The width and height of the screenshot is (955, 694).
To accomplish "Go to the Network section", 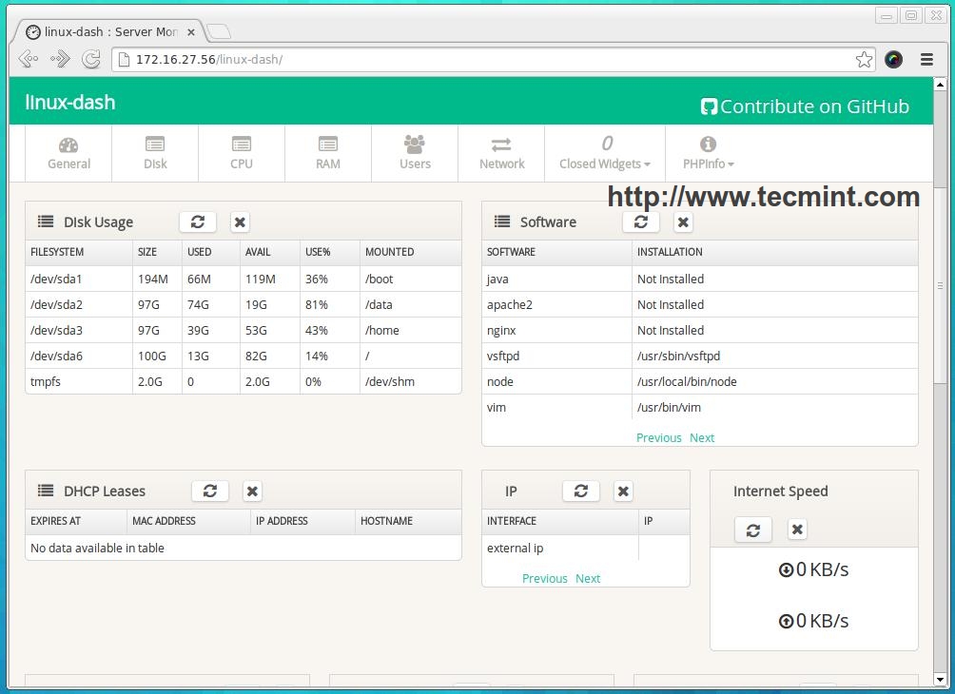I will [x=501, y=153].
